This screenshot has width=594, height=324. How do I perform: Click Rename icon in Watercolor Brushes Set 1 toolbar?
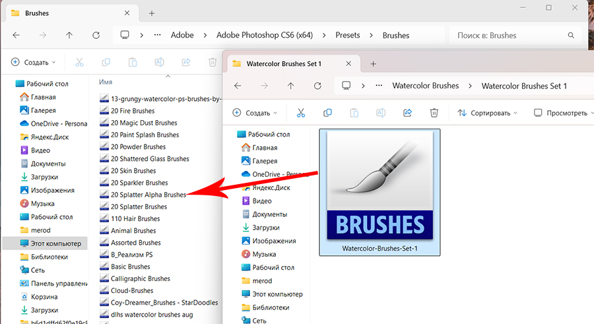tap(380, 113)
